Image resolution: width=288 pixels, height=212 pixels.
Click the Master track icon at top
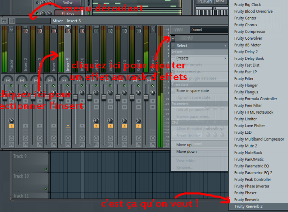[11, 30]
